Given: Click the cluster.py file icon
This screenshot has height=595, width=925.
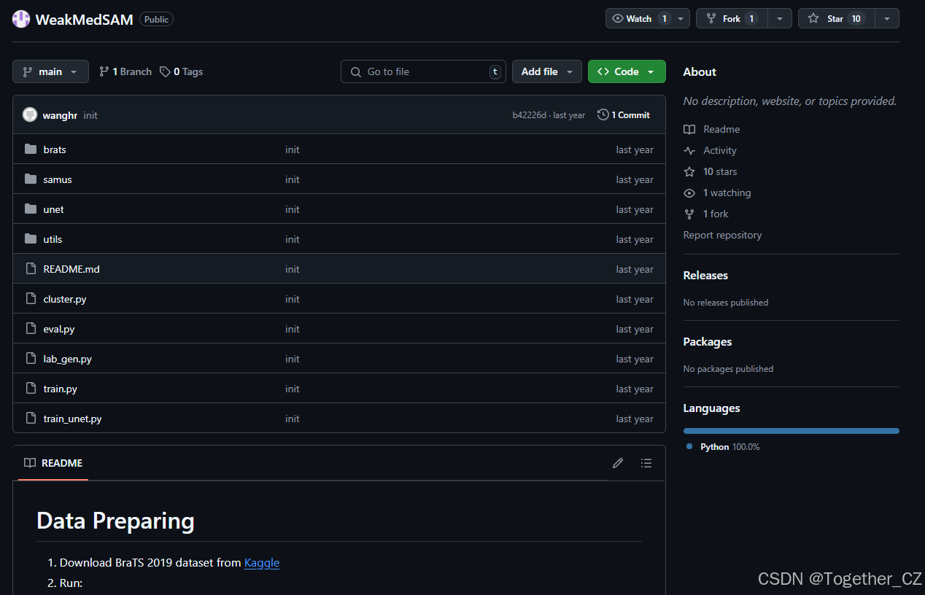Looking at the screenshot, I should pyautogui.click(x=31, y=299).
